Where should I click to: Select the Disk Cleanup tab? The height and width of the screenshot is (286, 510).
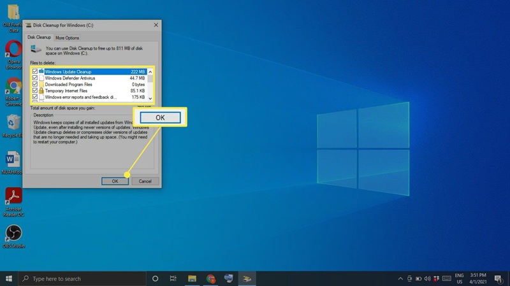[x=38, y=38]
